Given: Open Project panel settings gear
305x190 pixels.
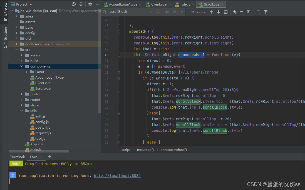Looking at the screenshot, I should click(x=90, y=4).
